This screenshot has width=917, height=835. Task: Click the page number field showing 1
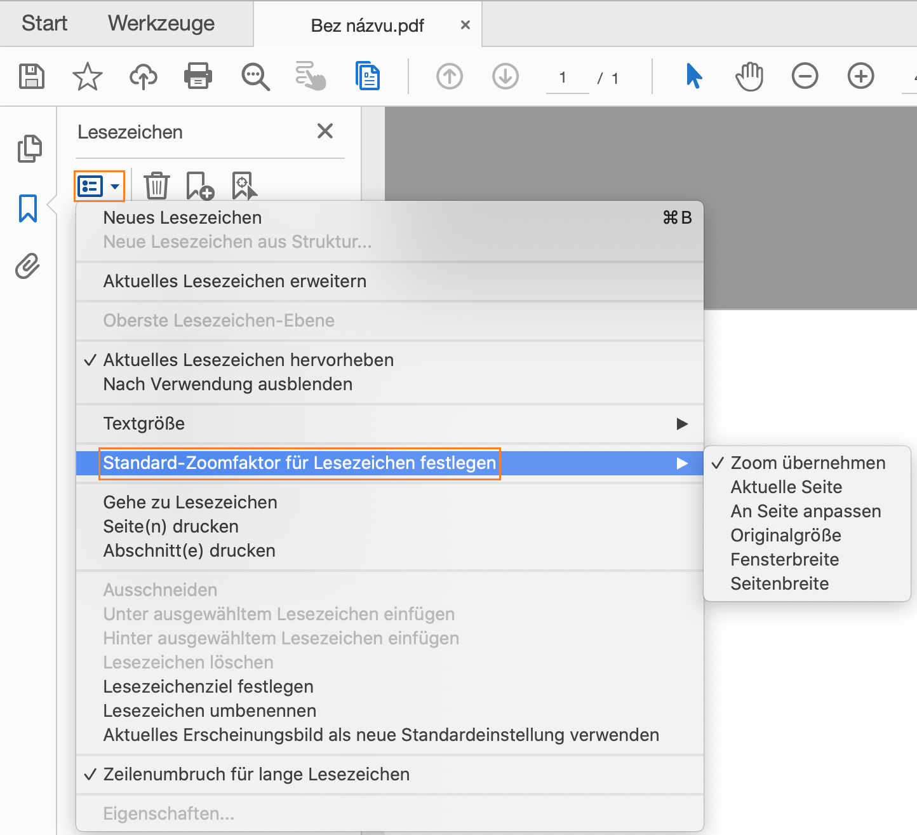tap(567, 78)
